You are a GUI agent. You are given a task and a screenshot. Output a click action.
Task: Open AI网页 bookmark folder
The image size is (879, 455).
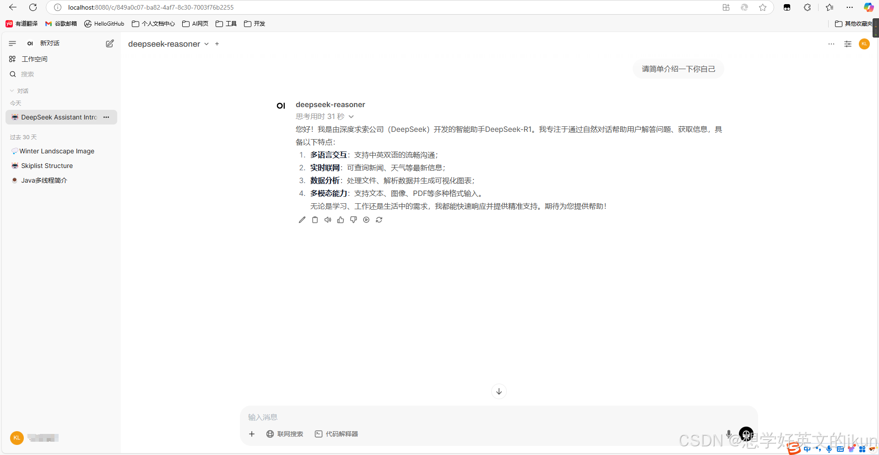tap(195, 24)
